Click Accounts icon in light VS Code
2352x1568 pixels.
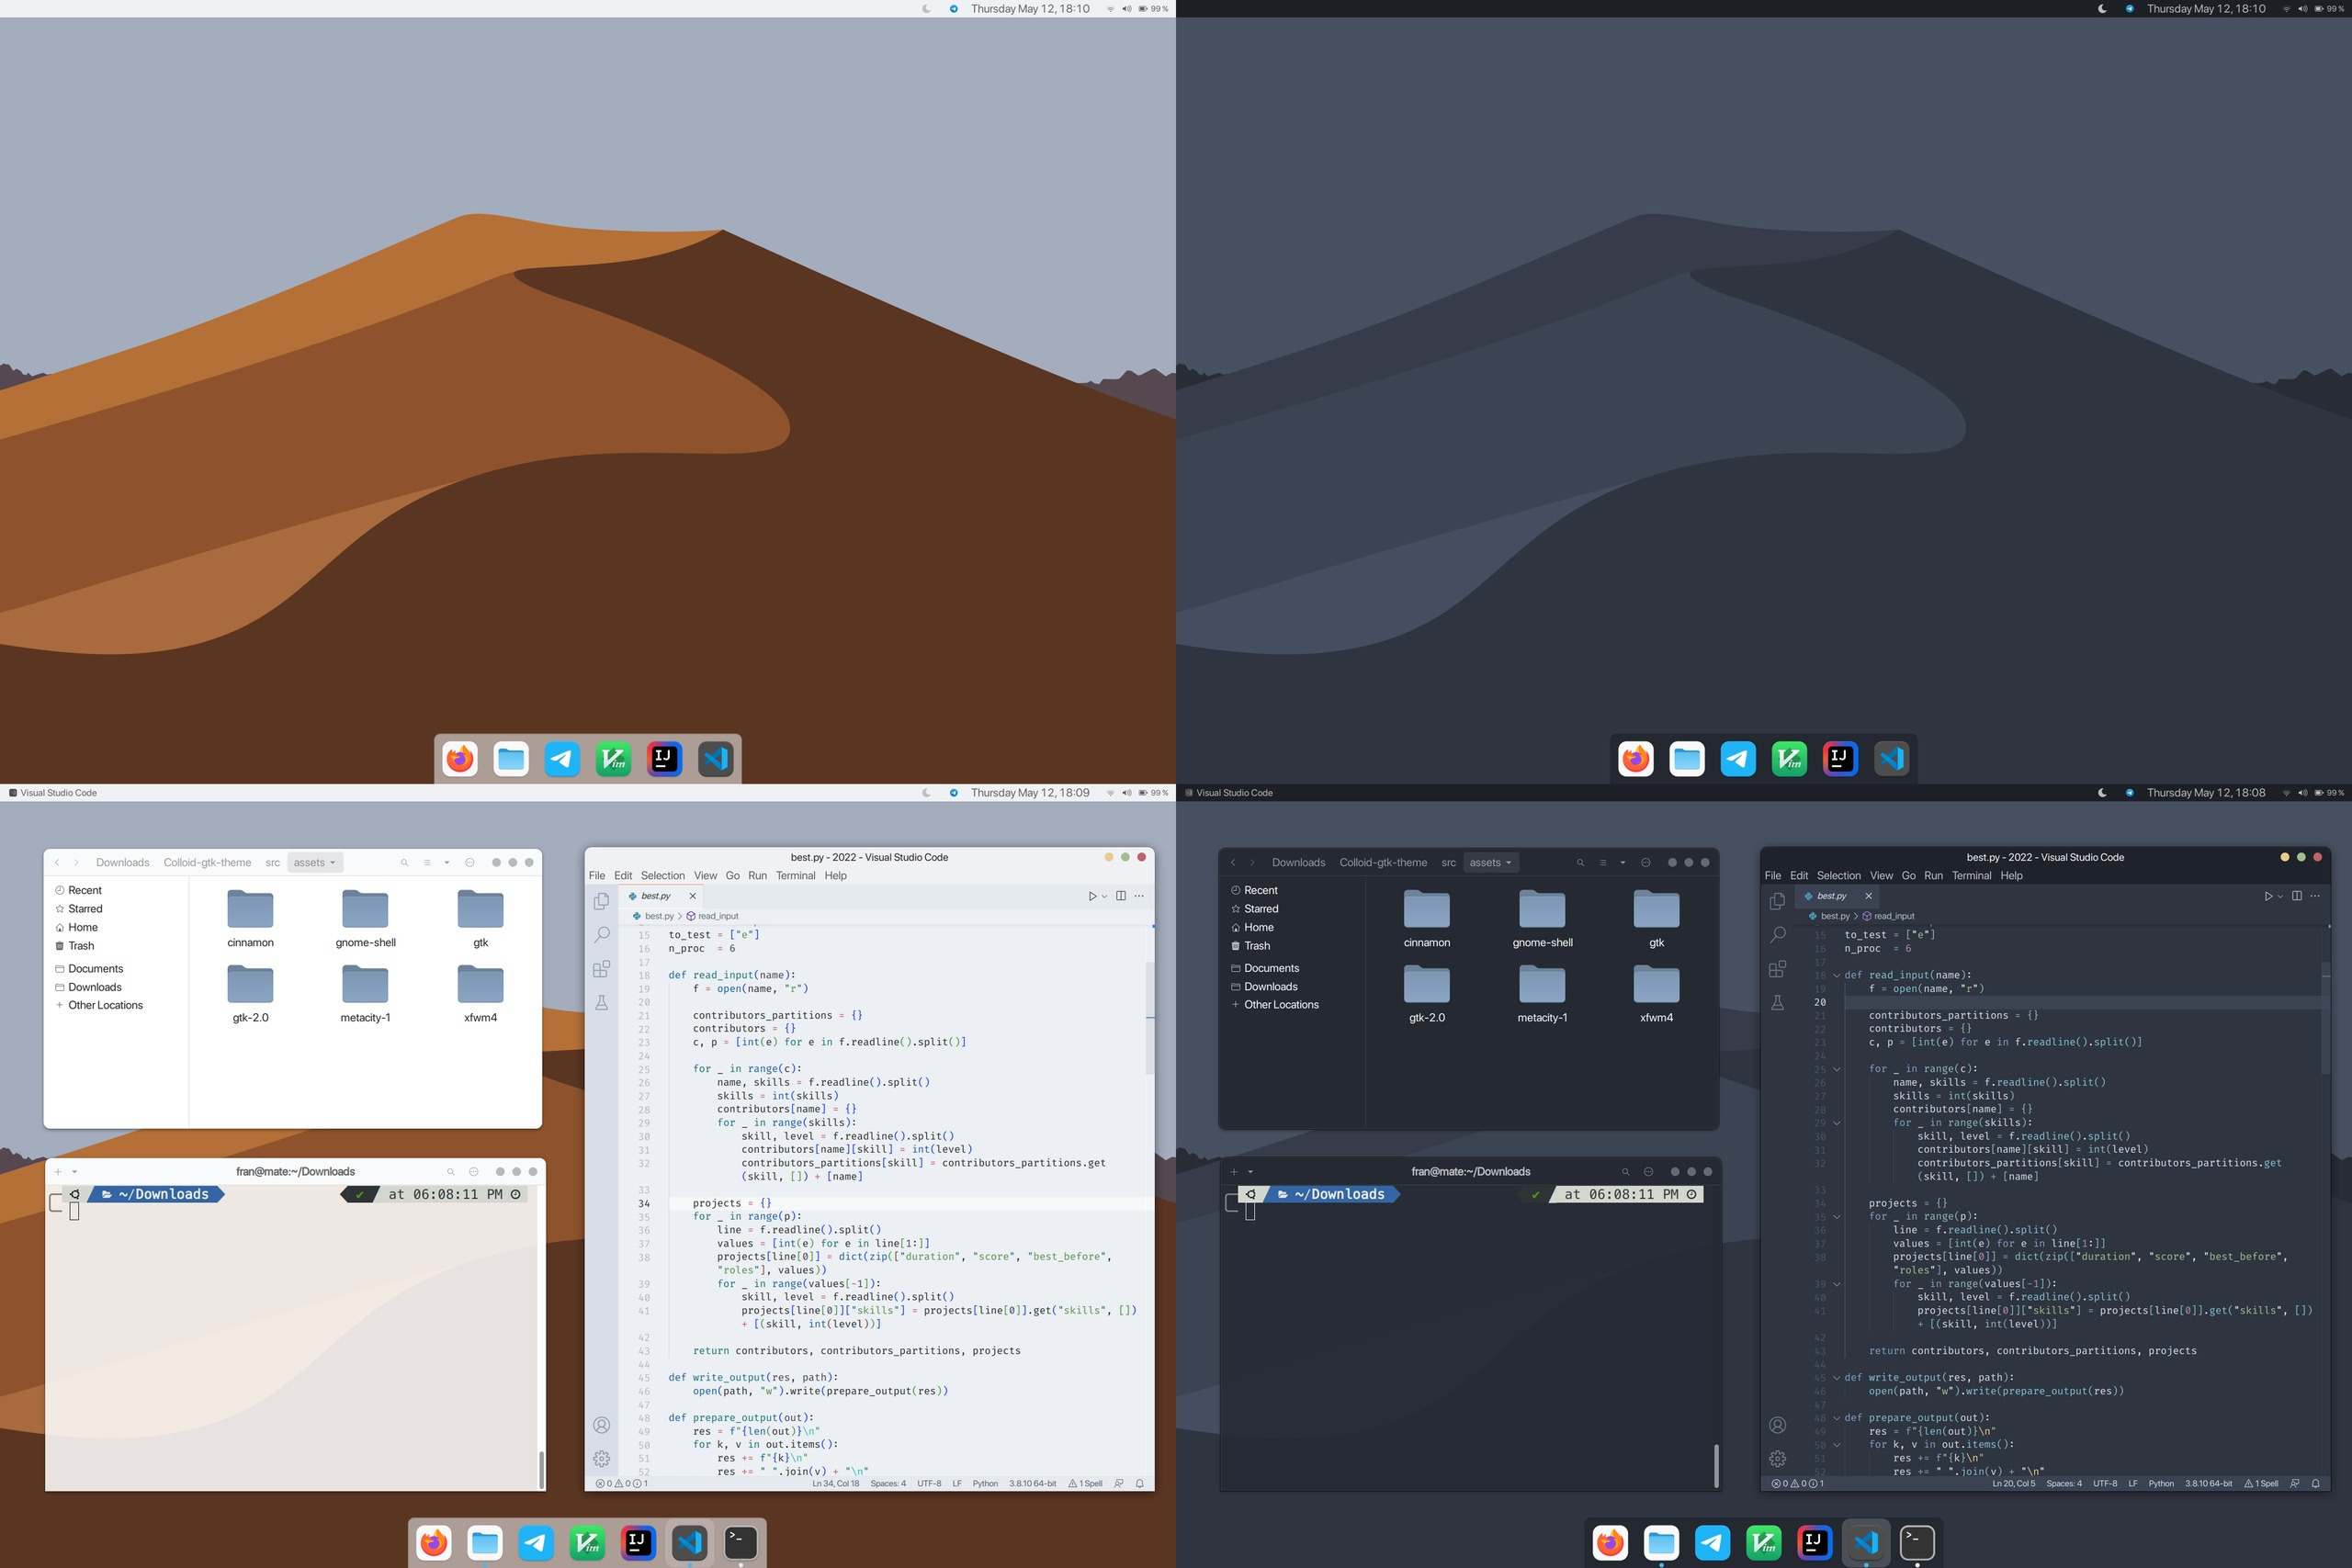pos(601,1425)
